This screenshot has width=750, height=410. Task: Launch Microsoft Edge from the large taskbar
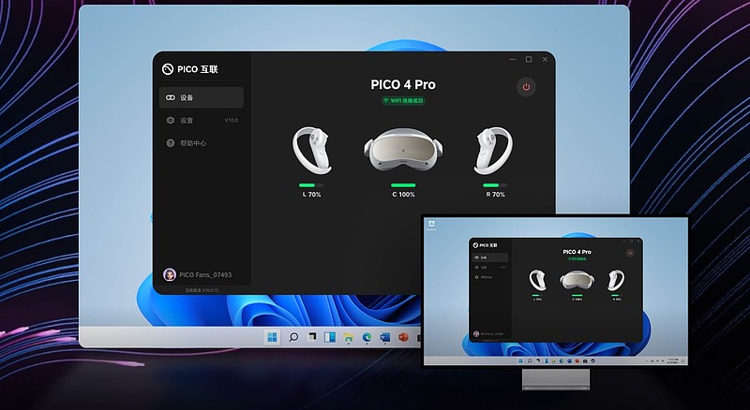point(367,337)
